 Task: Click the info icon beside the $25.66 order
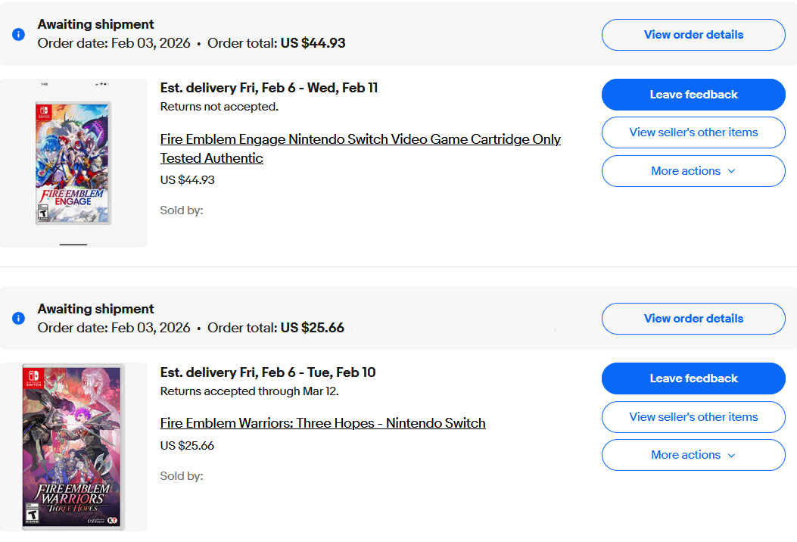[19, 318]
